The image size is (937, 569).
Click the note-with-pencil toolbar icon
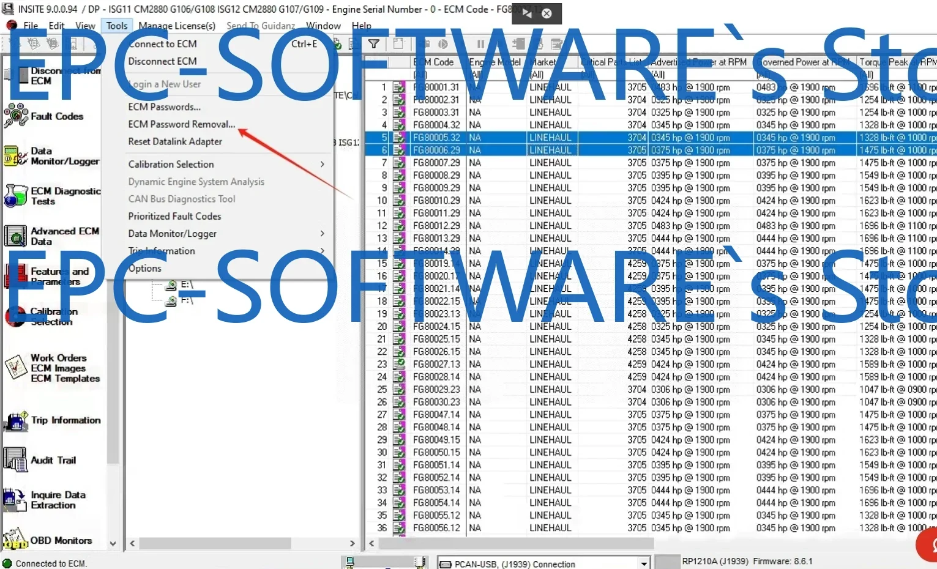(x=556, y=43)
